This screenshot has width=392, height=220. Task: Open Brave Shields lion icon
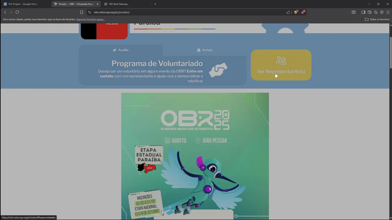point(296,12)
